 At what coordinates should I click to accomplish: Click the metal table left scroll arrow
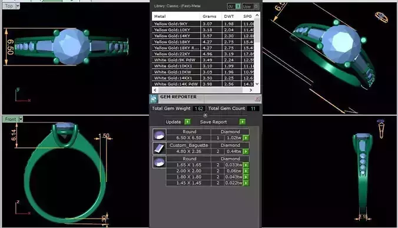pyautogui.click(x=155, y=90)
